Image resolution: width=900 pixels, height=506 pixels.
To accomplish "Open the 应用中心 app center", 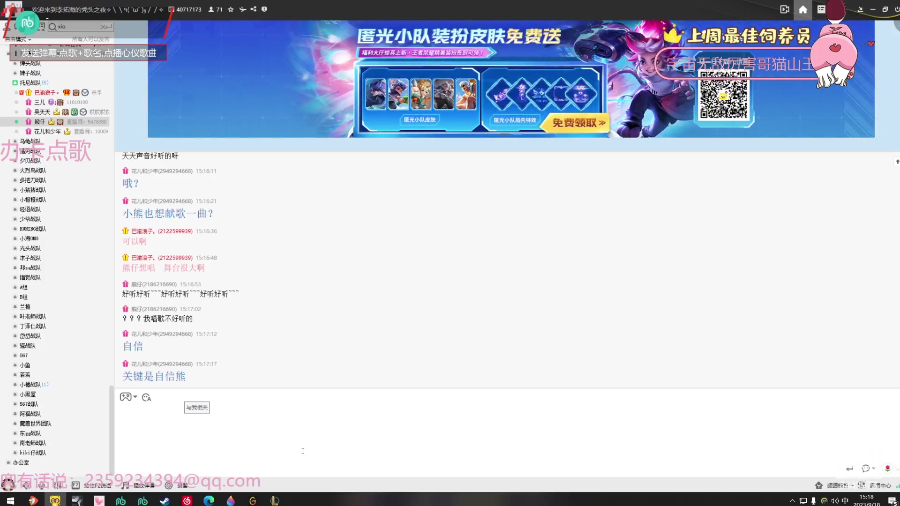I will tap(875, 486).
